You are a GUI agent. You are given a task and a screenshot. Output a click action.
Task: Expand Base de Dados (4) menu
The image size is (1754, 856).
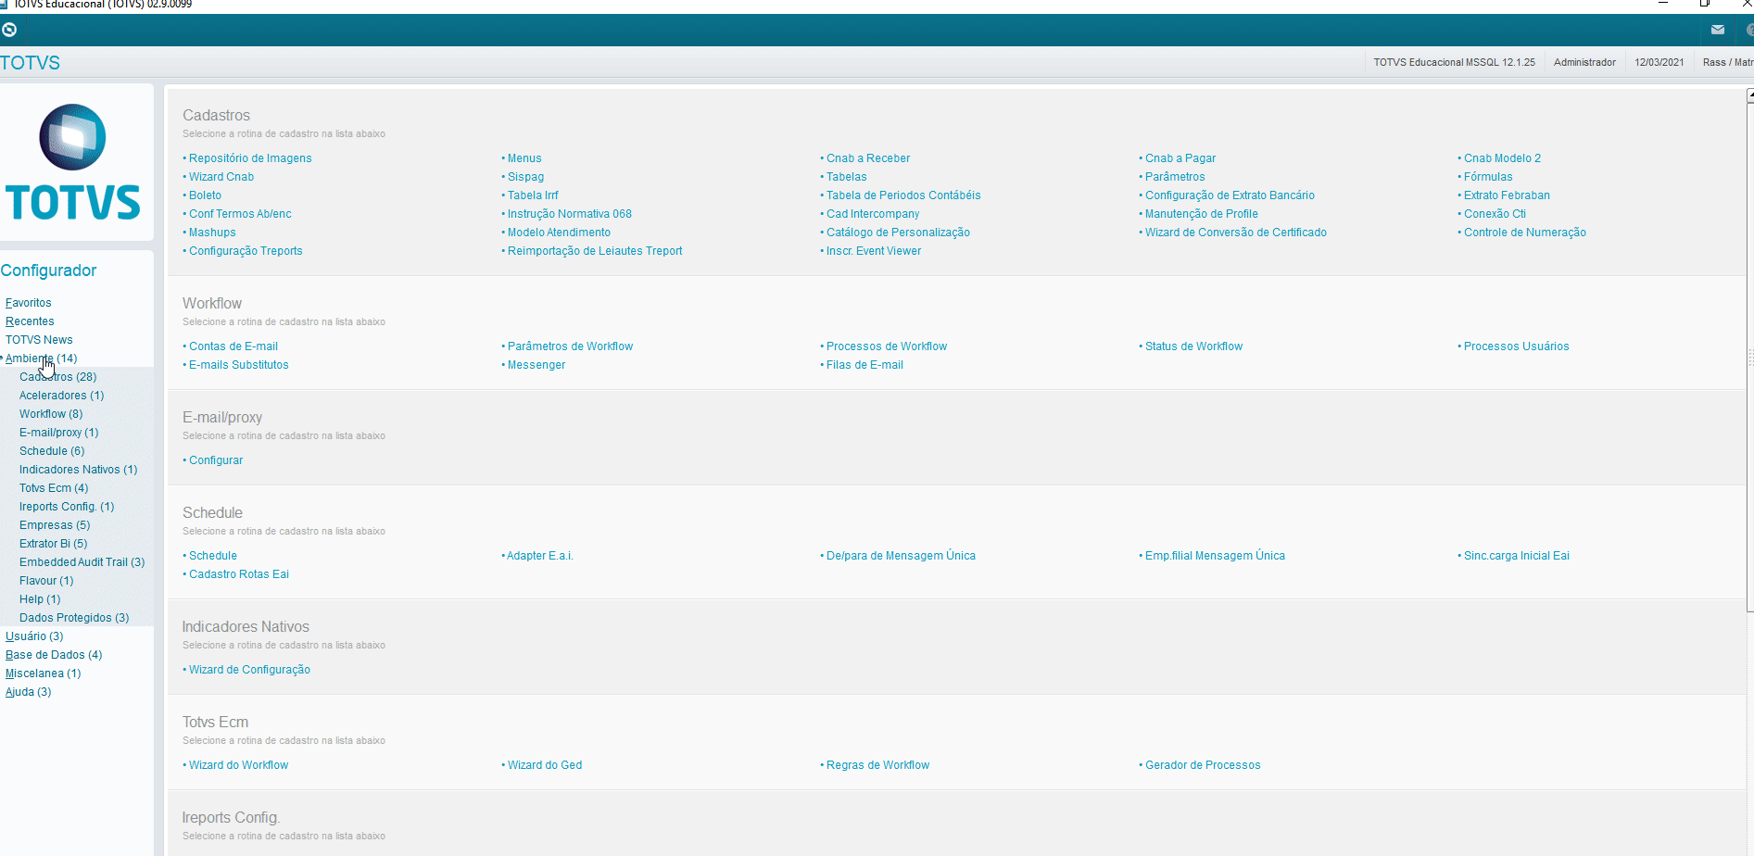pyautogui.click(x=54, y=655)
